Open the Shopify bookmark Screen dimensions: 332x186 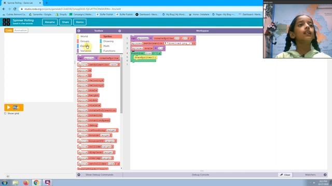click(x=61, y=14)
